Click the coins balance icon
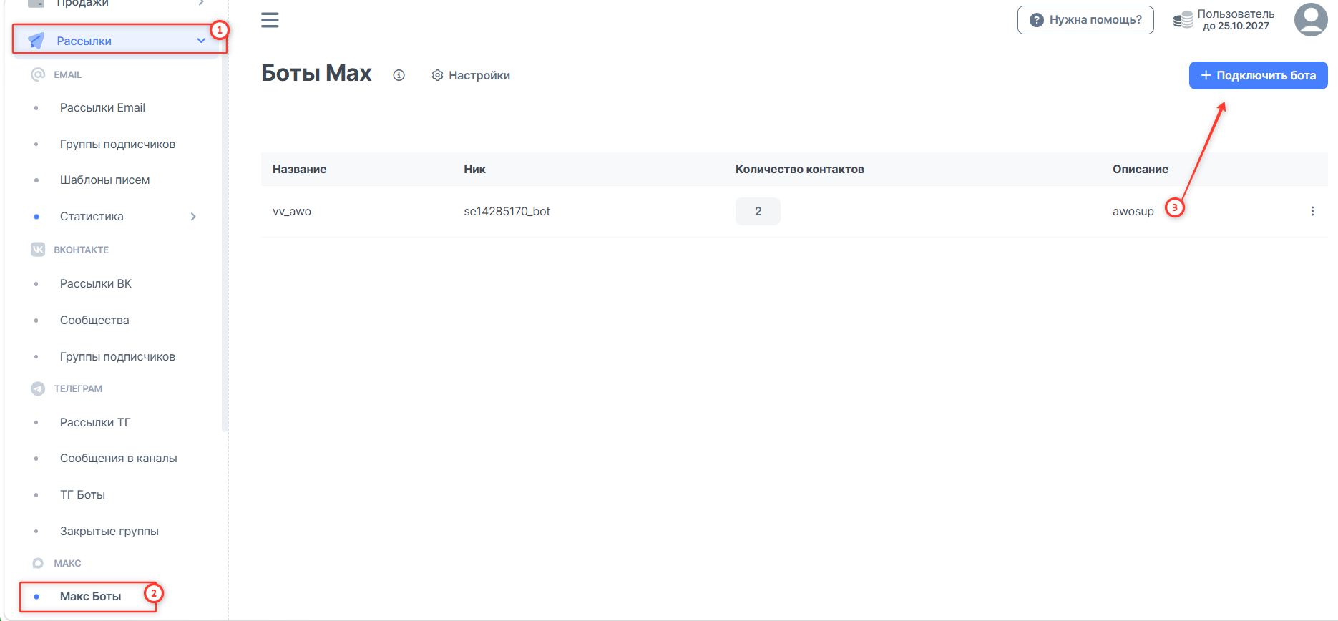1338x621 pixels. (x=1183, y=20)
